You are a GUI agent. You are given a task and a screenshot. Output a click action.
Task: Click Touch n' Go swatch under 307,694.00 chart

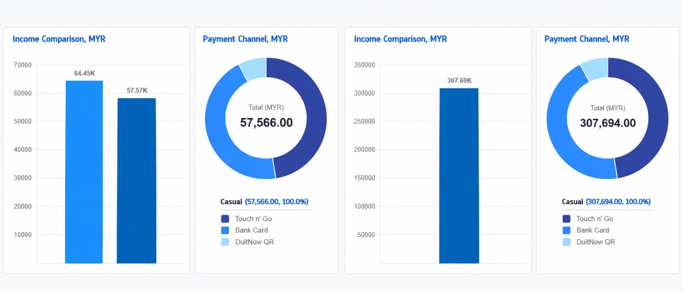[x=566, y=219]
